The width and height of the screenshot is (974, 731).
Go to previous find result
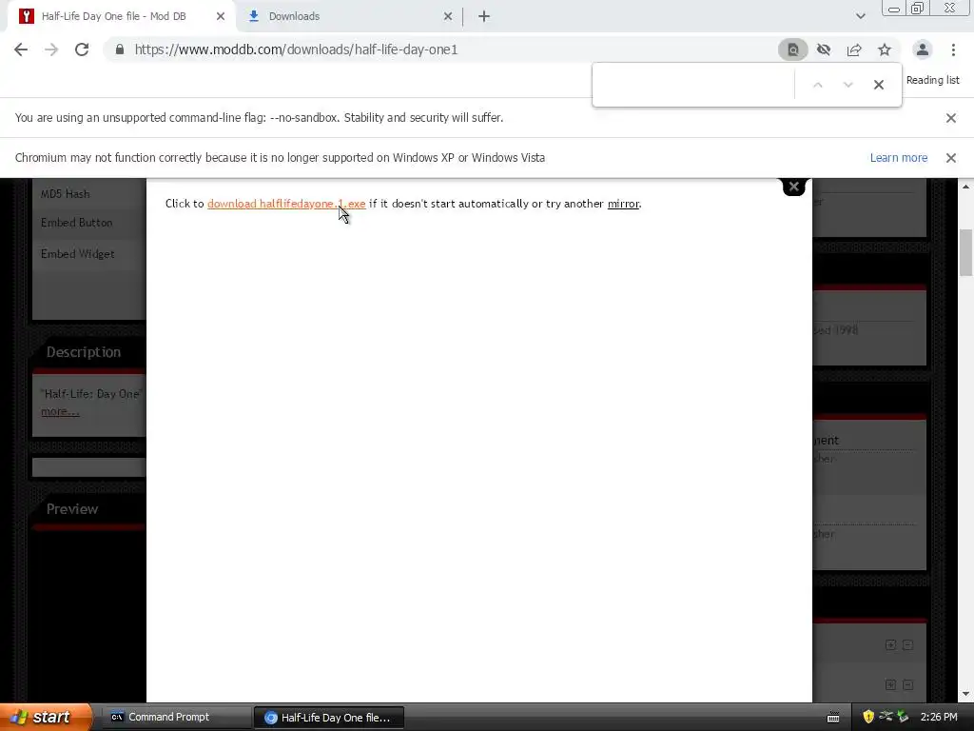[817, 85]
